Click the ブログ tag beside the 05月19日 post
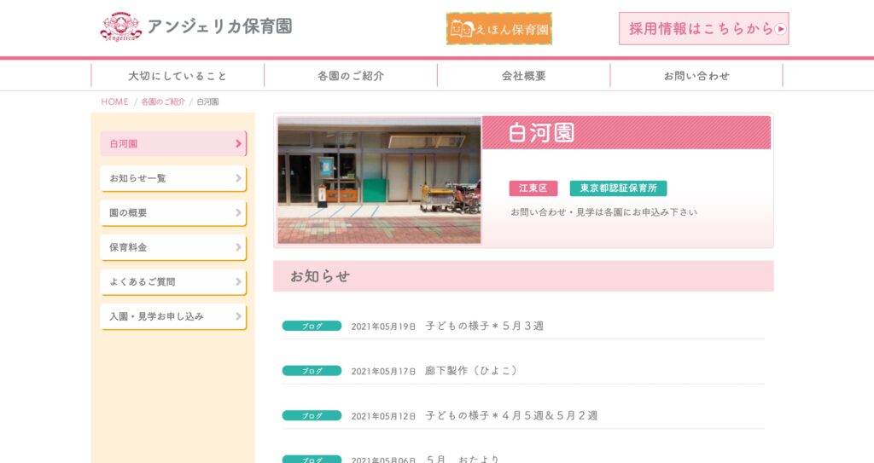 tap(312, 326)
